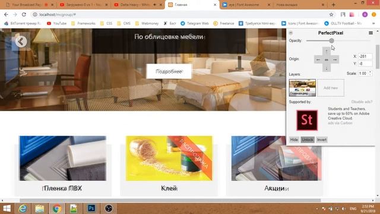Open the PerfectPixel hamburger menu
This screenshot has height=214, width=380.
click(x=370, y=33)
